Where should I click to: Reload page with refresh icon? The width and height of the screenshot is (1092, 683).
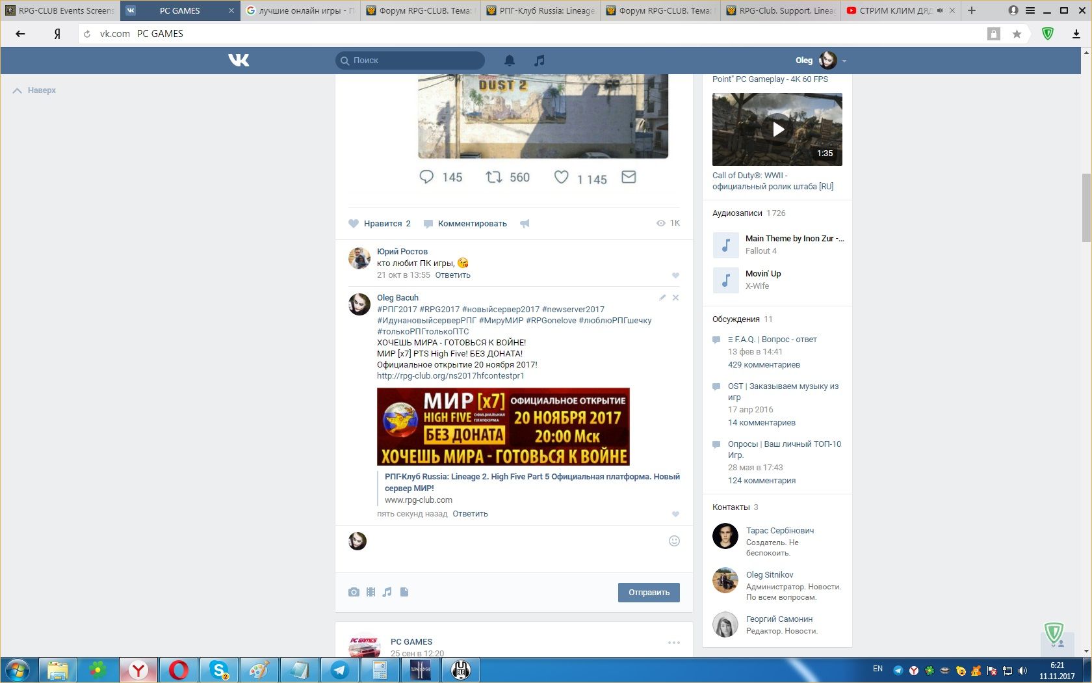click(87, 34)
